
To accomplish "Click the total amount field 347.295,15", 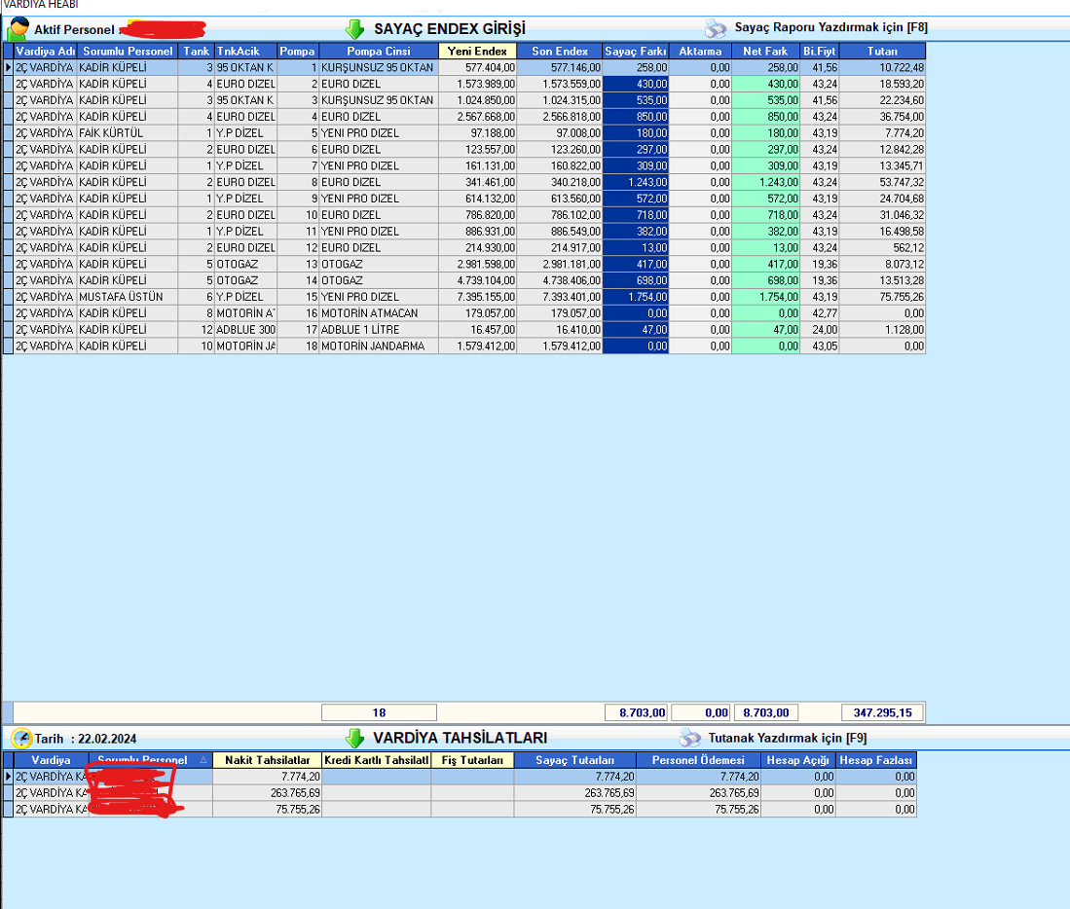I will pos(868,712).
